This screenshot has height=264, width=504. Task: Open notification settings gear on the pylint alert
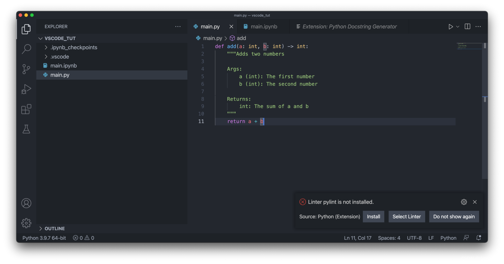point(464,202)
